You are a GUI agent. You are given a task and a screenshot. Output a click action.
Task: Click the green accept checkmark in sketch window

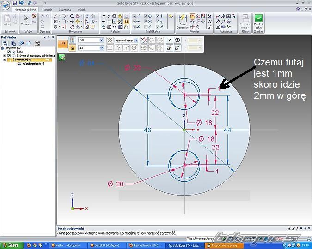coord(61,58)
